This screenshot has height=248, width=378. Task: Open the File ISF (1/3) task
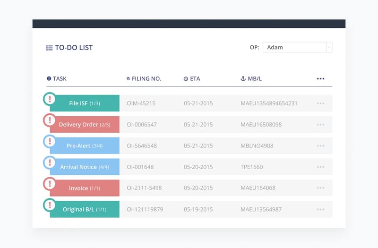click(85, 103)
